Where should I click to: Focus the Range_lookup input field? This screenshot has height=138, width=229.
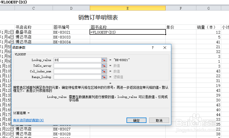click(x=77, y=77)
